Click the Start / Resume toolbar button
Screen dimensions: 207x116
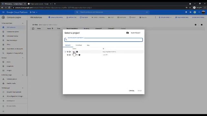pyautogui.click(x=98, y=17)
